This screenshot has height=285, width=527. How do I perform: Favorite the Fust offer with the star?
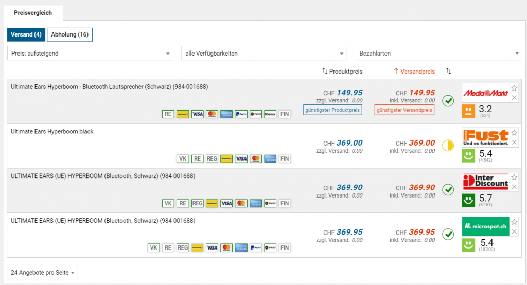coord(514,133)
